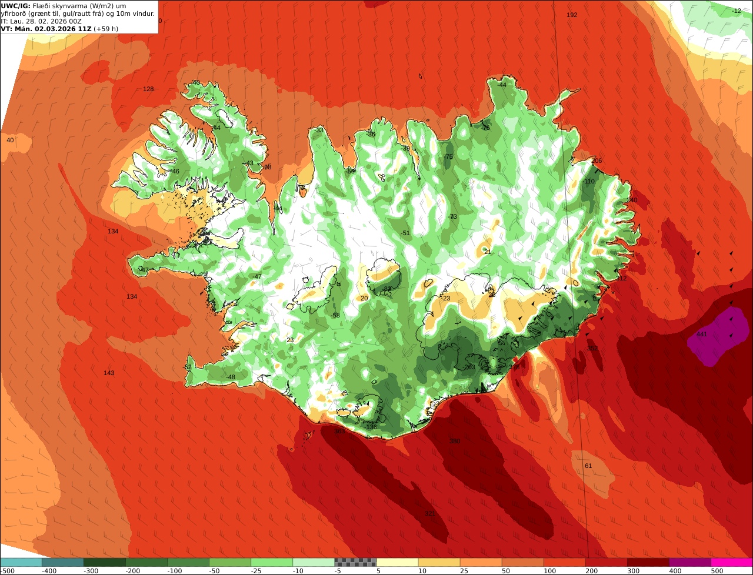The image size is (753, 575).
Task: Click the -46 value in the Westfjords
Action: coord(174,171)
